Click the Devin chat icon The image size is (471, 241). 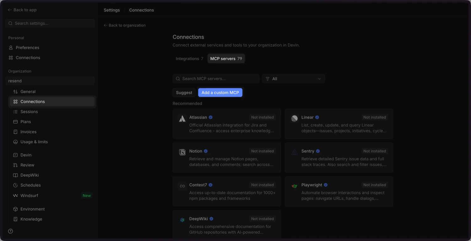tap(15, 155)
